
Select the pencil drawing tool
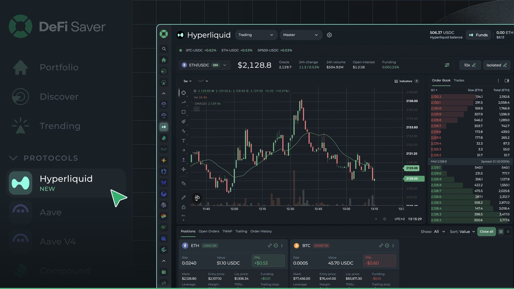(x=183, y=197)
